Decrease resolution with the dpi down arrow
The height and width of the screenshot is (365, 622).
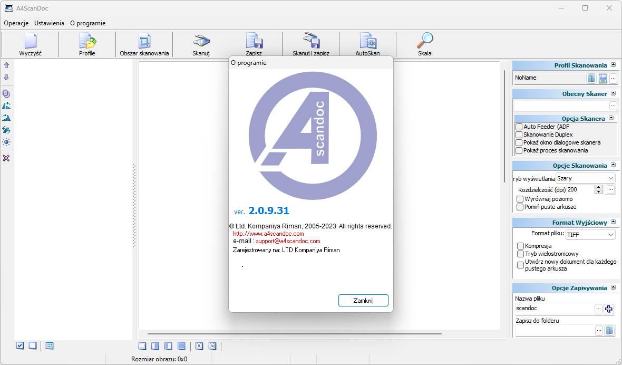(x=599, y=192)
